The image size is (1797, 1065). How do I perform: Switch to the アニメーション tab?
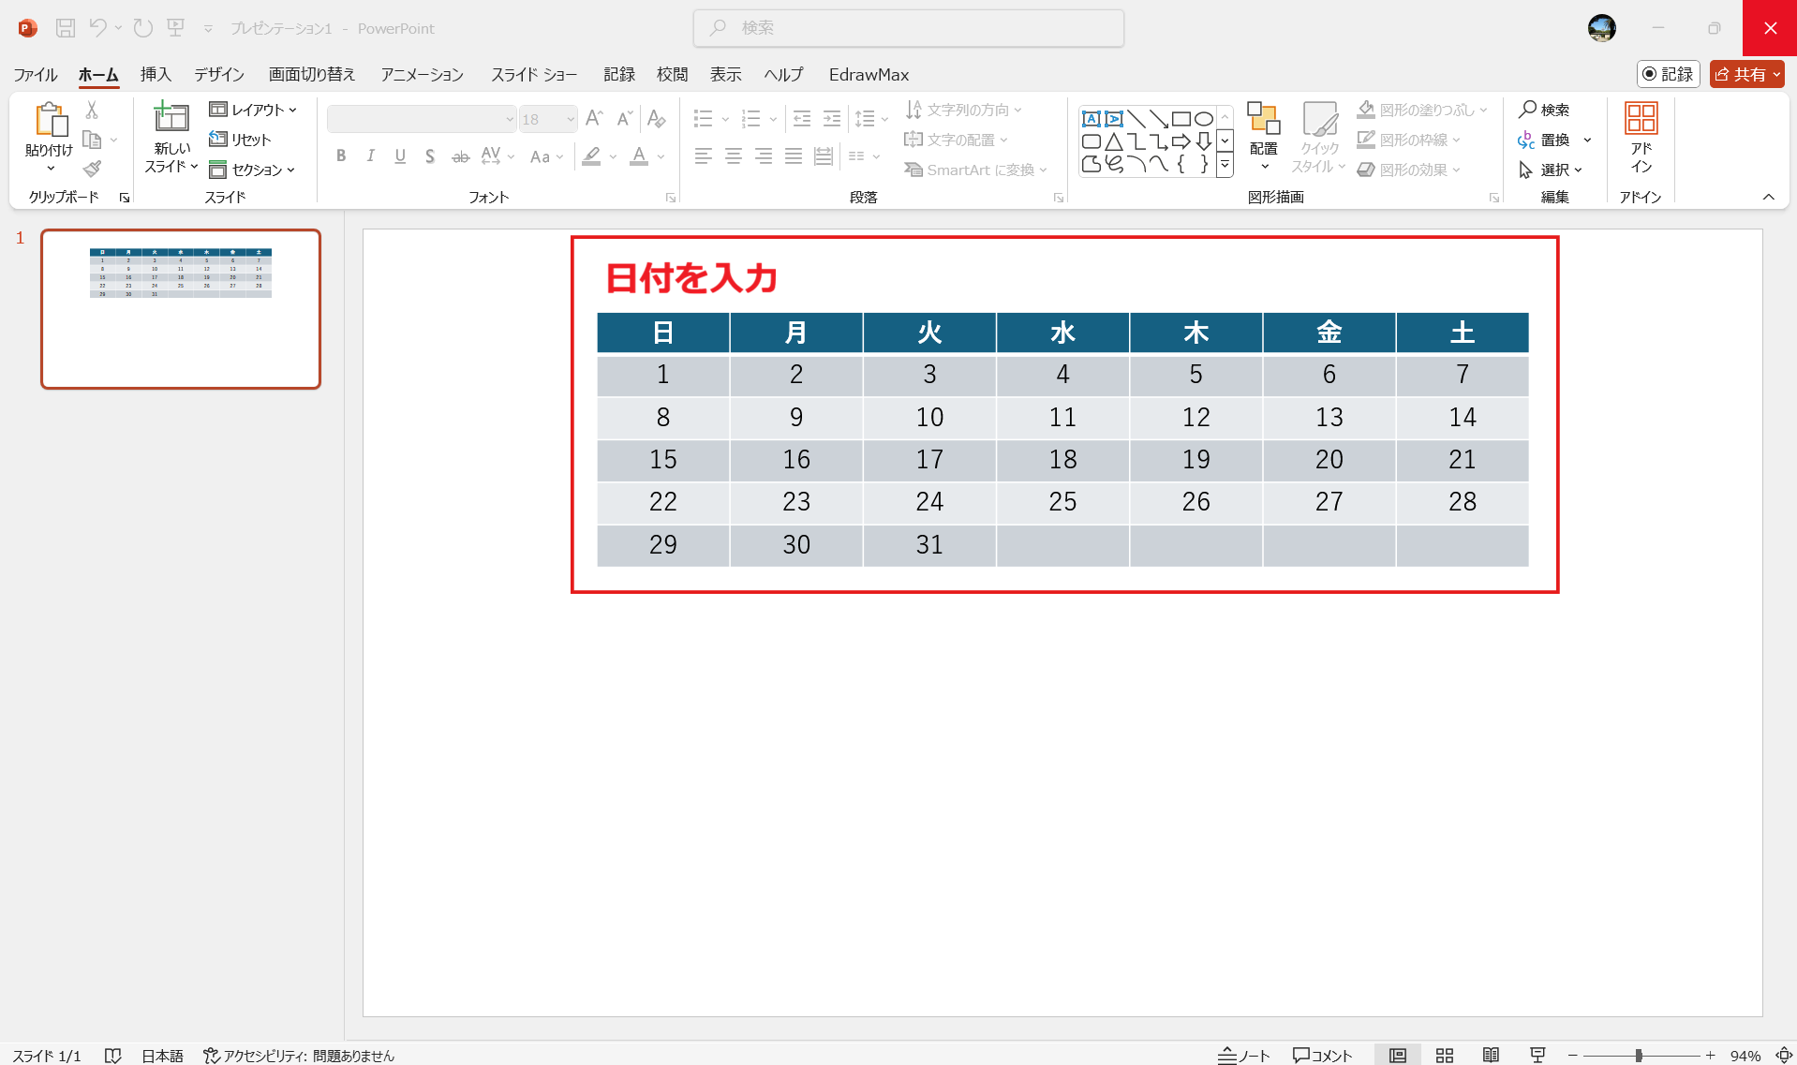[422, 74]
